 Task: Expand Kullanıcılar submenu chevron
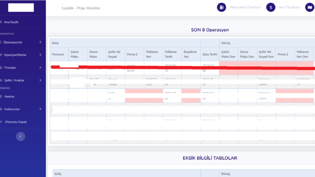[x=40, y=109]
